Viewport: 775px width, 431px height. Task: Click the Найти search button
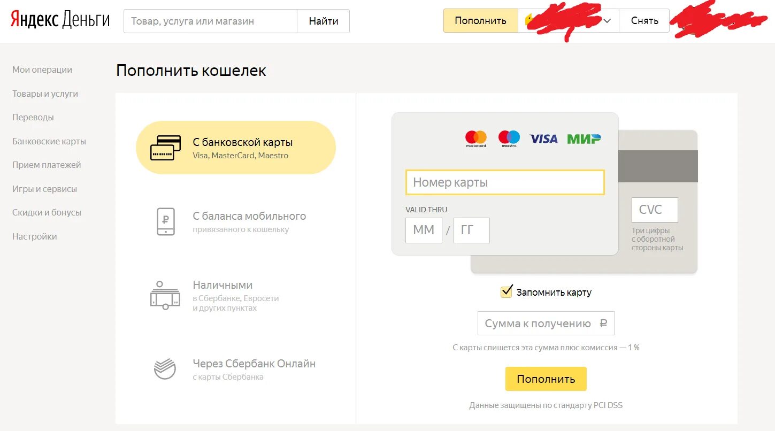click(x=324, y=21)
